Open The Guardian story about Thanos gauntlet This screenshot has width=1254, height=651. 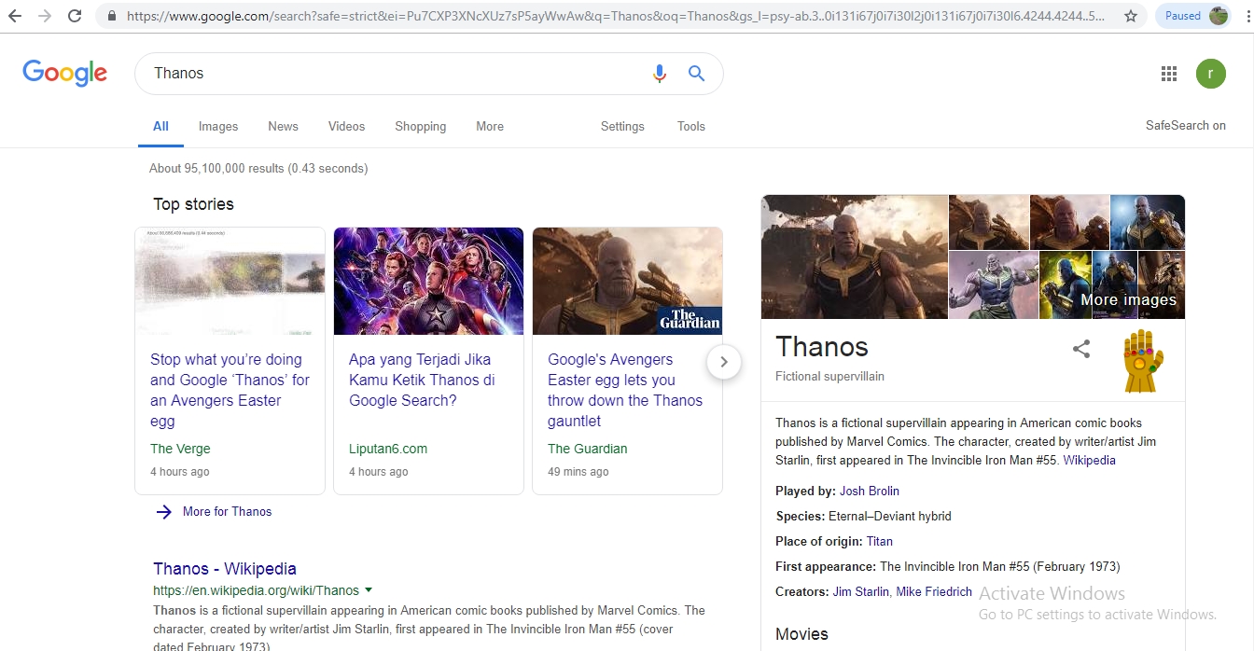625,390
